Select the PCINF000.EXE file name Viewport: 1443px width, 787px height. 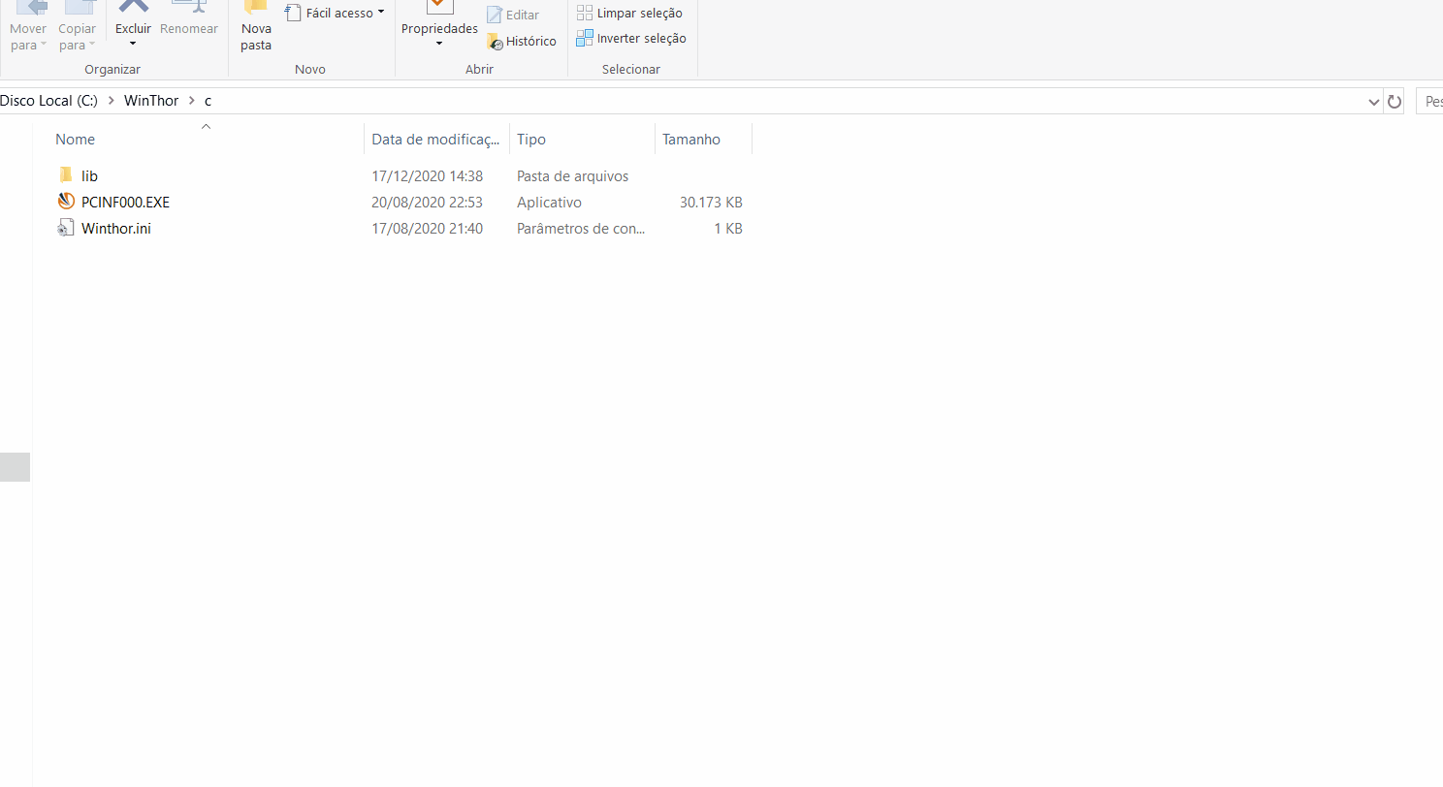coord(125,203)
